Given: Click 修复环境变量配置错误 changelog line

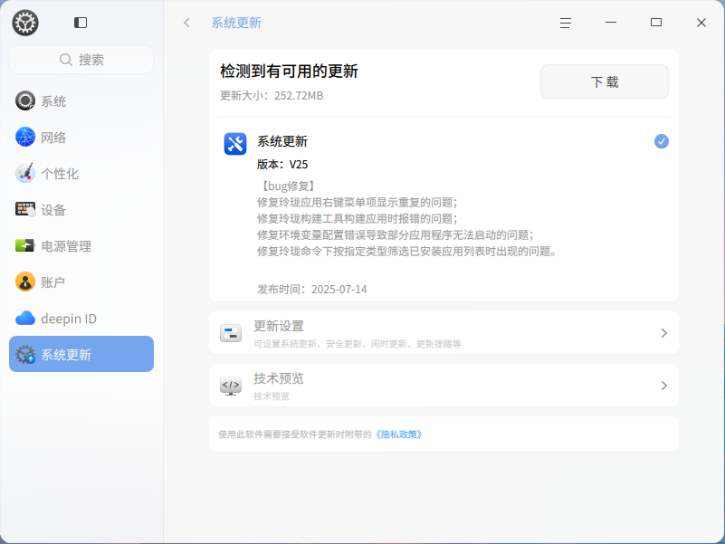Looking at the screenshot, I should tap(396, 235).
